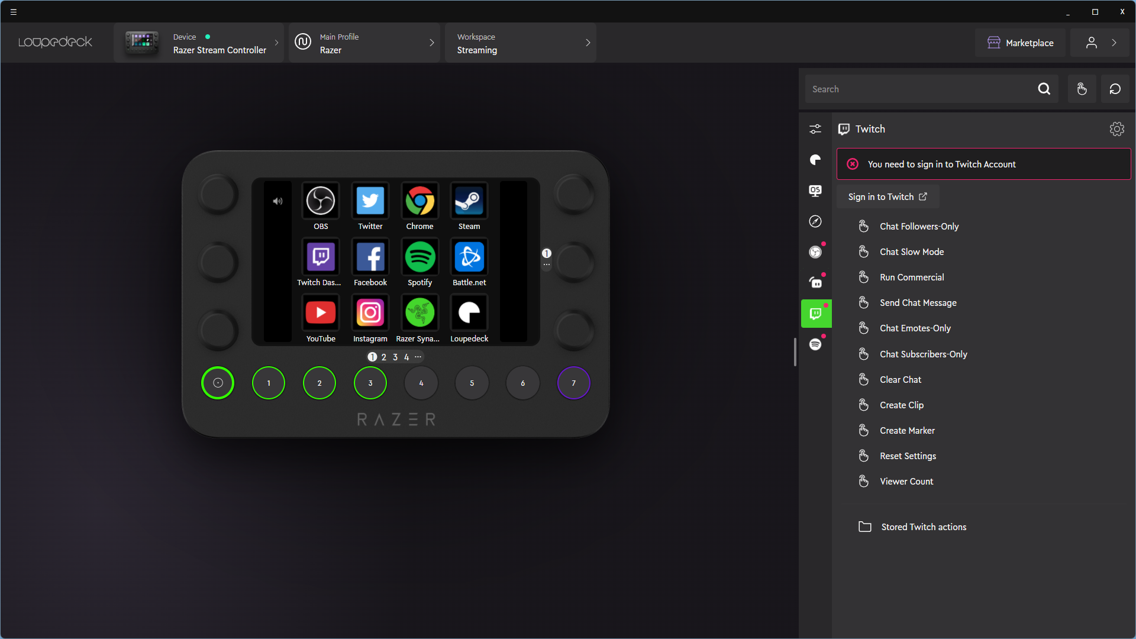Click Sign in to Twitch
Screen dimensions: 1136x639
click(x=887, y=196)
